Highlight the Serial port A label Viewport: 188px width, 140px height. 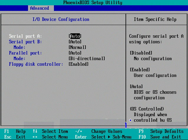click(x=25, y=36)
